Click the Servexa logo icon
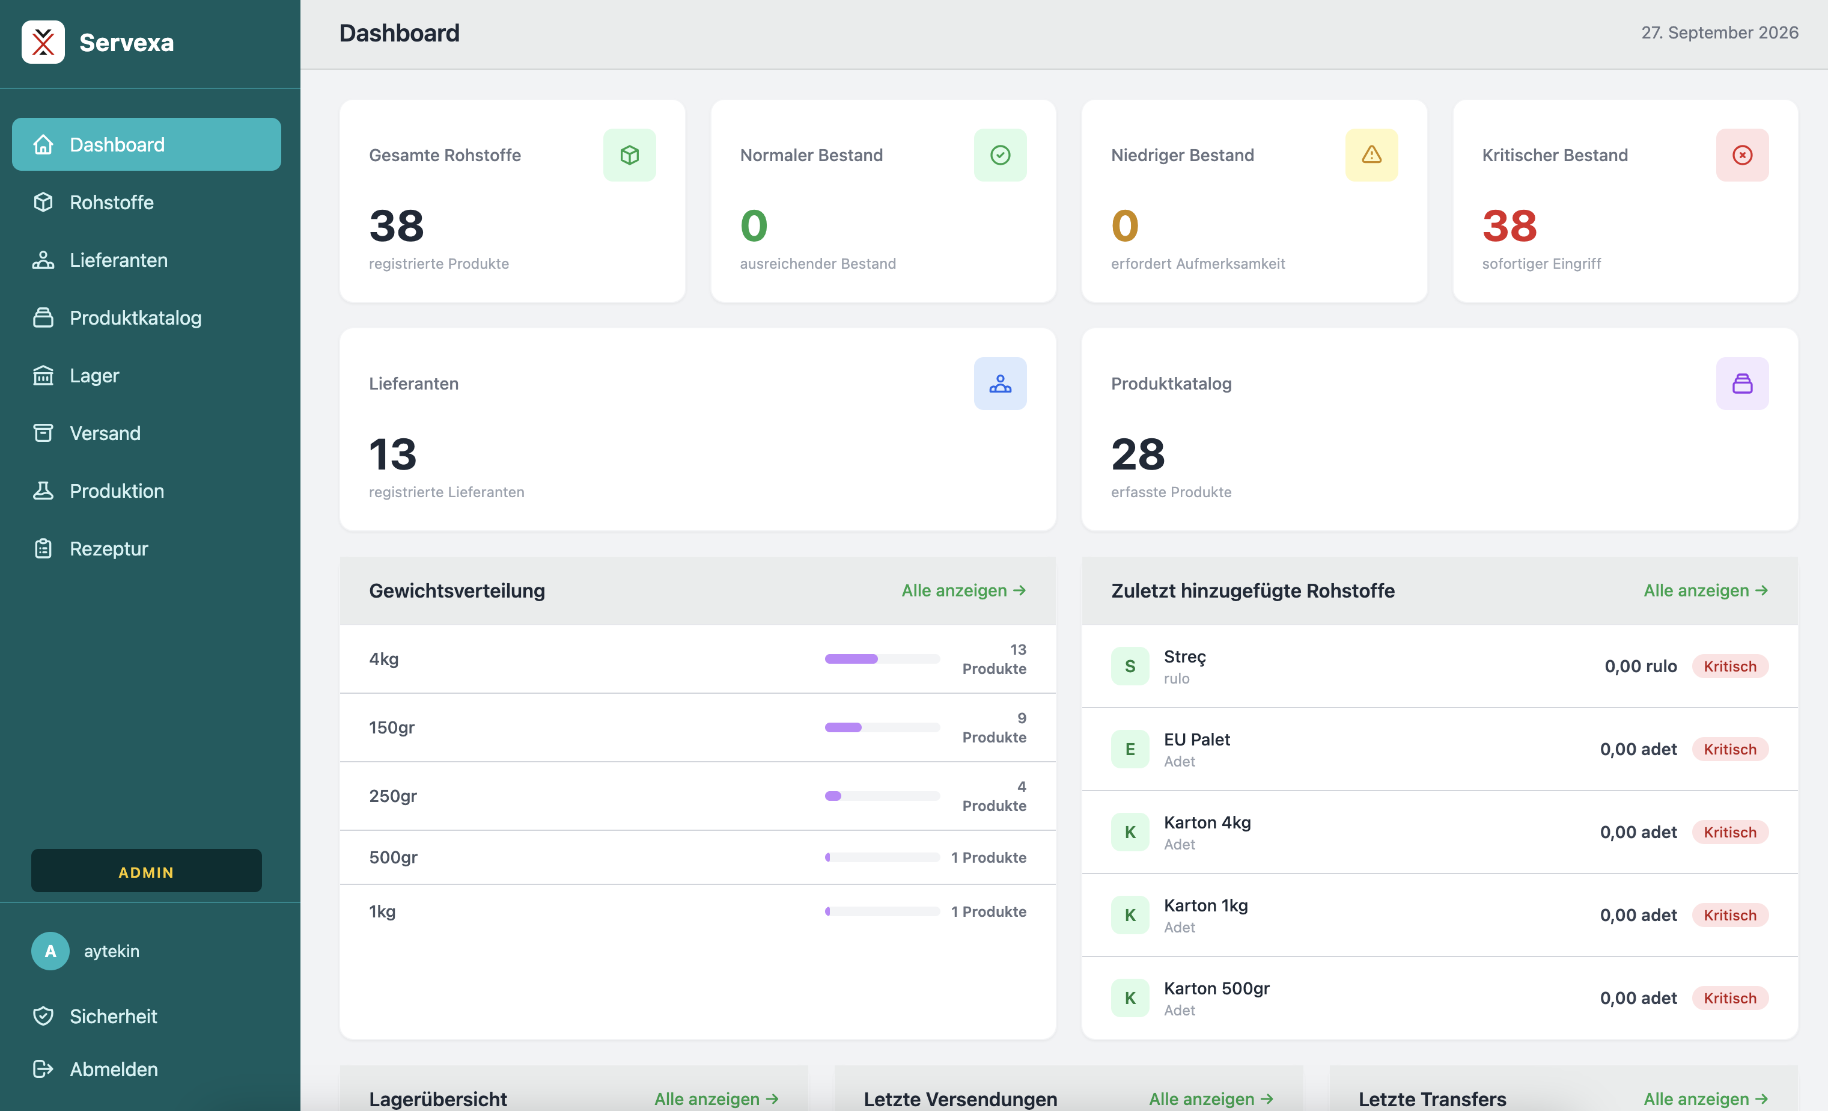The image size is (1828, 1111). point(43,42)
